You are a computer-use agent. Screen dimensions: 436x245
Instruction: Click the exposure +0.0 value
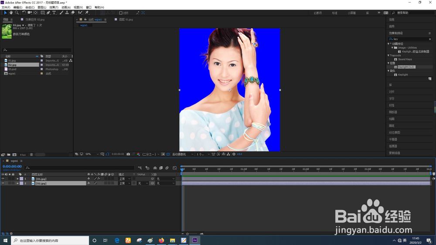coord(239,154)
